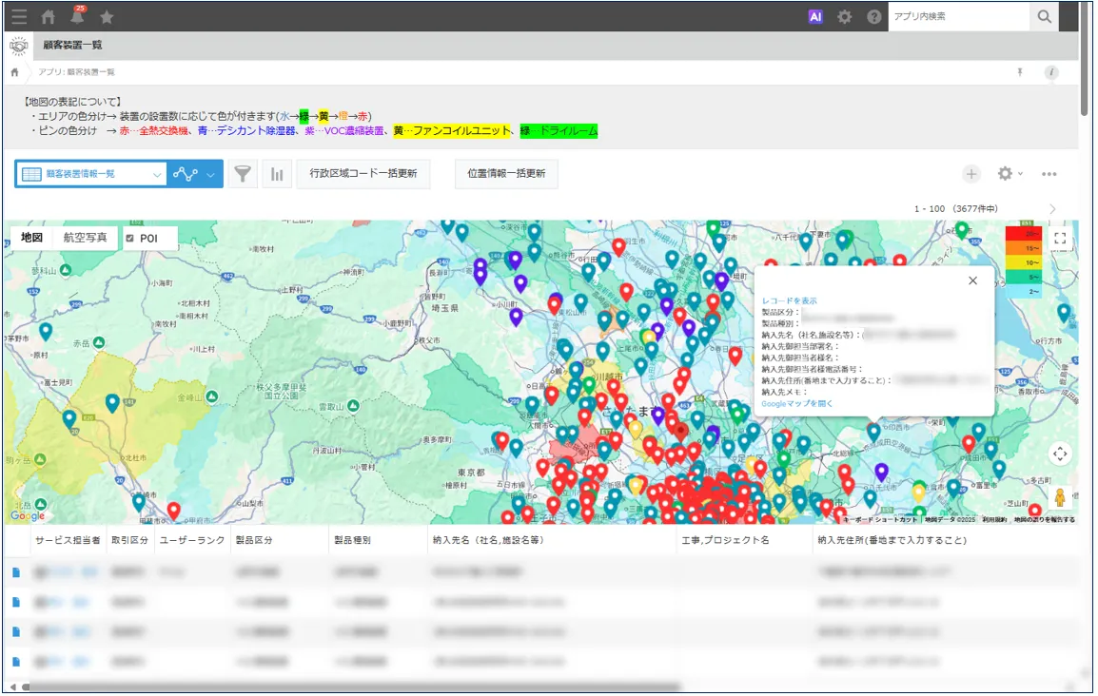The height and width of the screenshot is (696, 1098).
Task: Click the Google logo on the map
Action: pos(28,515)
